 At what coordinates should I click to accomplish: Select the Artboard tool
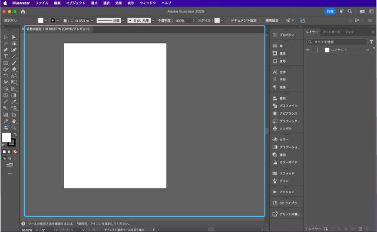point(14,115)
